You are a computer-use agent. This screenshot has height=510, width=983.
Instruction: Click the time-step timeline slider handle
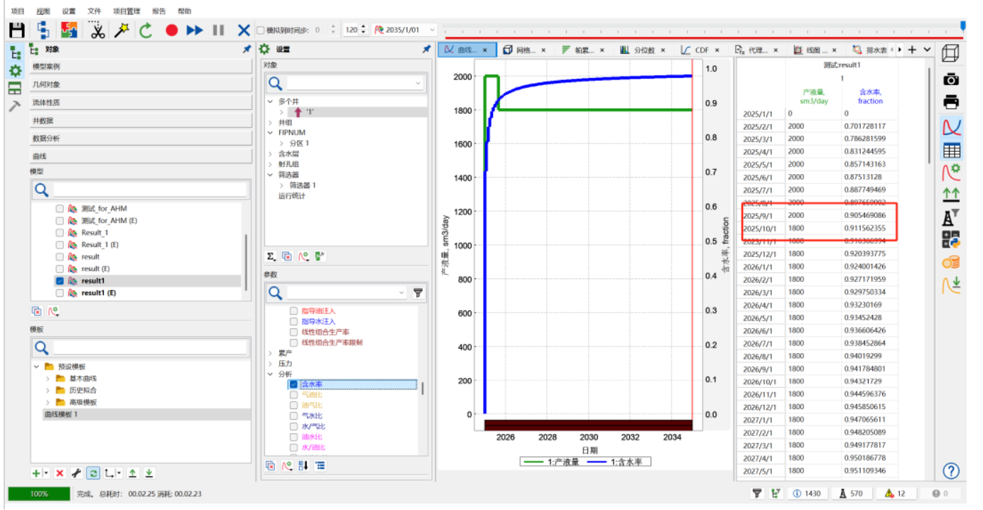963,26
